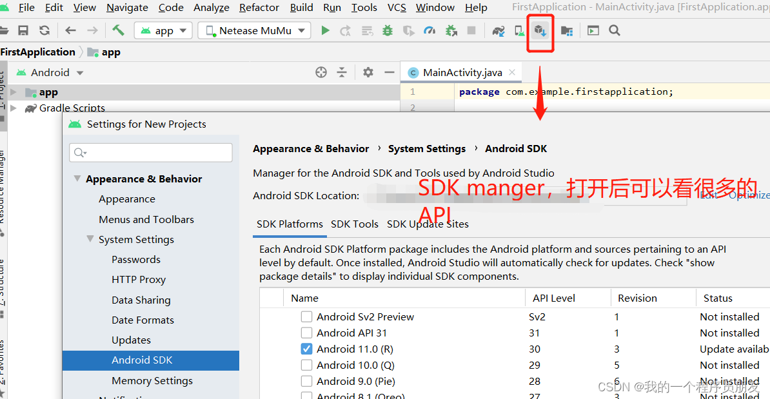Click the Search Everywhere magnifier icon

[x=615, y=30]
